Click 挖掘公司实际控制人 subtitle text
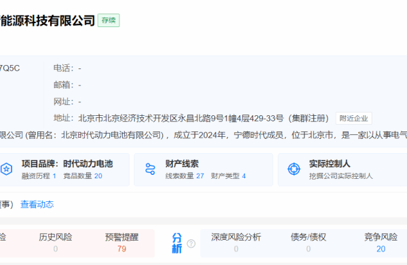 click(x=341, y=176)
